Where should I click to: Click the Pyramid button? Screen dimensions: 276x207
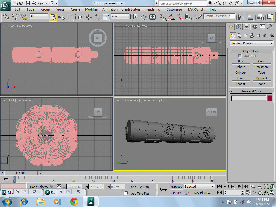click(261, 78)
